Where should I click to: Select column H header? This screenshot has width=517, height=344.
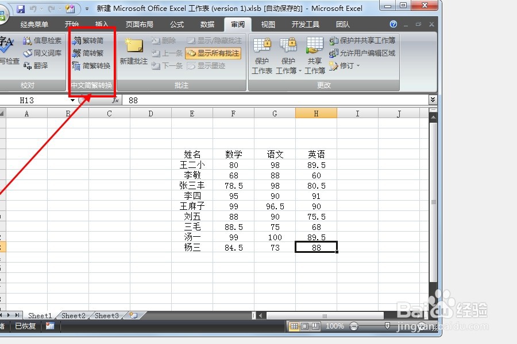pyautogui.click(x=316, y=114)
